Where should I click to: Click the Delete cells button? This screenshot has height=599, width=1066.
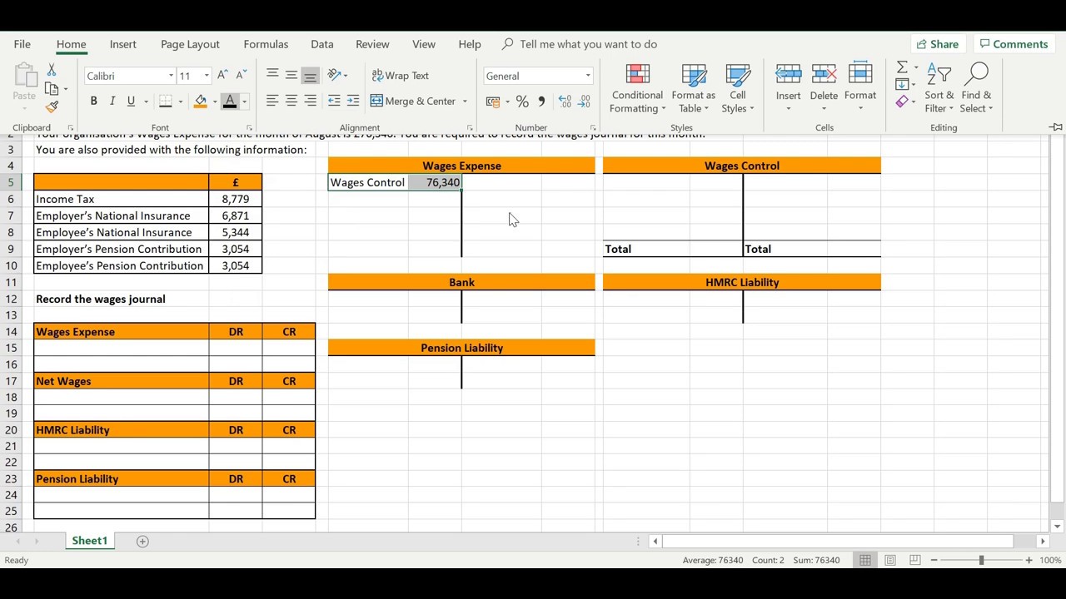[x=824, y=89]
